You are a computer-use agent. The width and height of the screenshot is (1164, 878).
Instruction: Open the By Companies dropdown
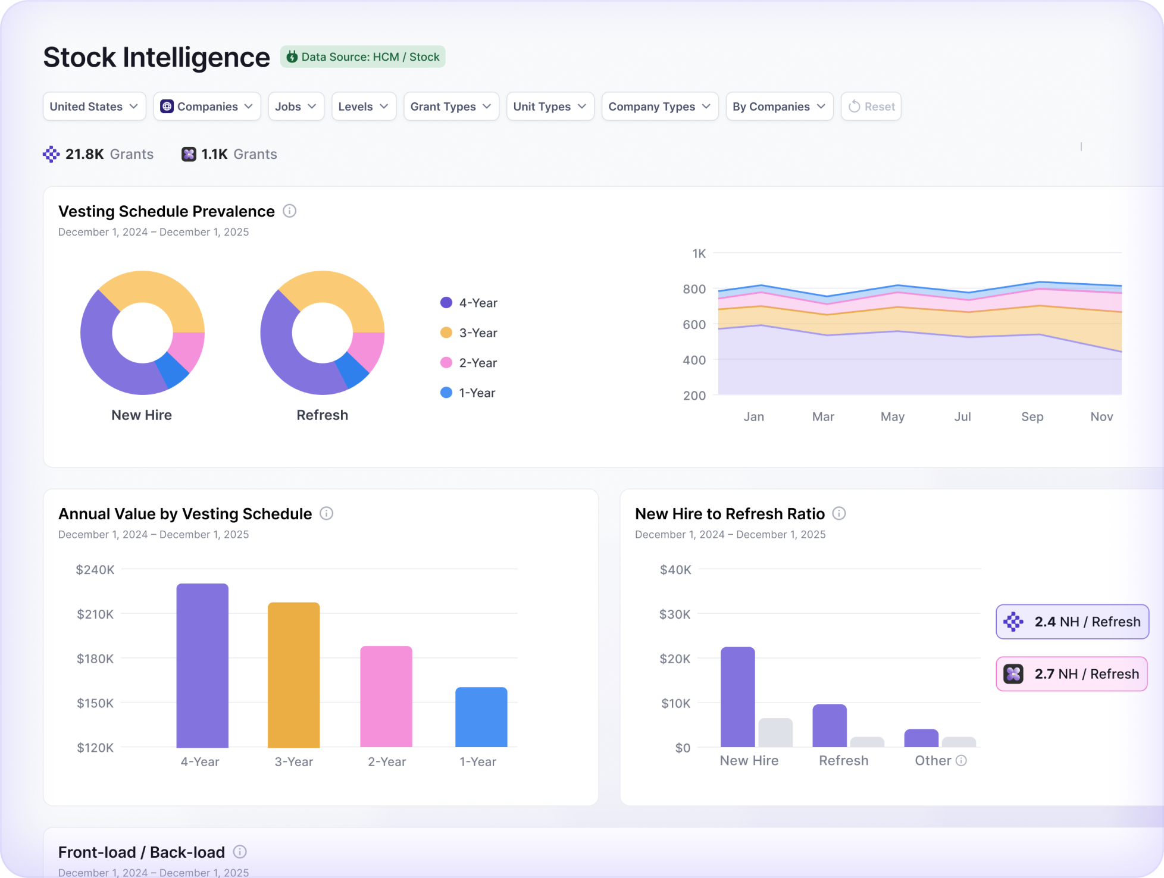tap(779, 106)
